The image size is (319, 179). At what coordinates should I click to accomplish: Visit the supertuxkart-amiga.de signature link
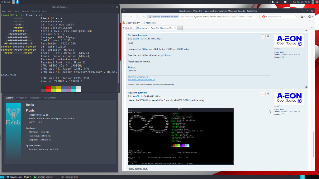[x=141, y=79]
